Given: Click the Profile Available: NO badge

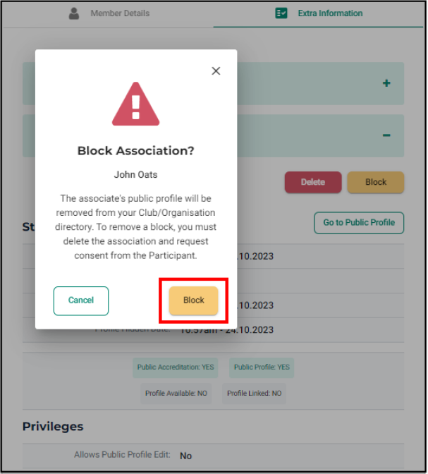Looking at the screenshot, I should tap(176, 394).
